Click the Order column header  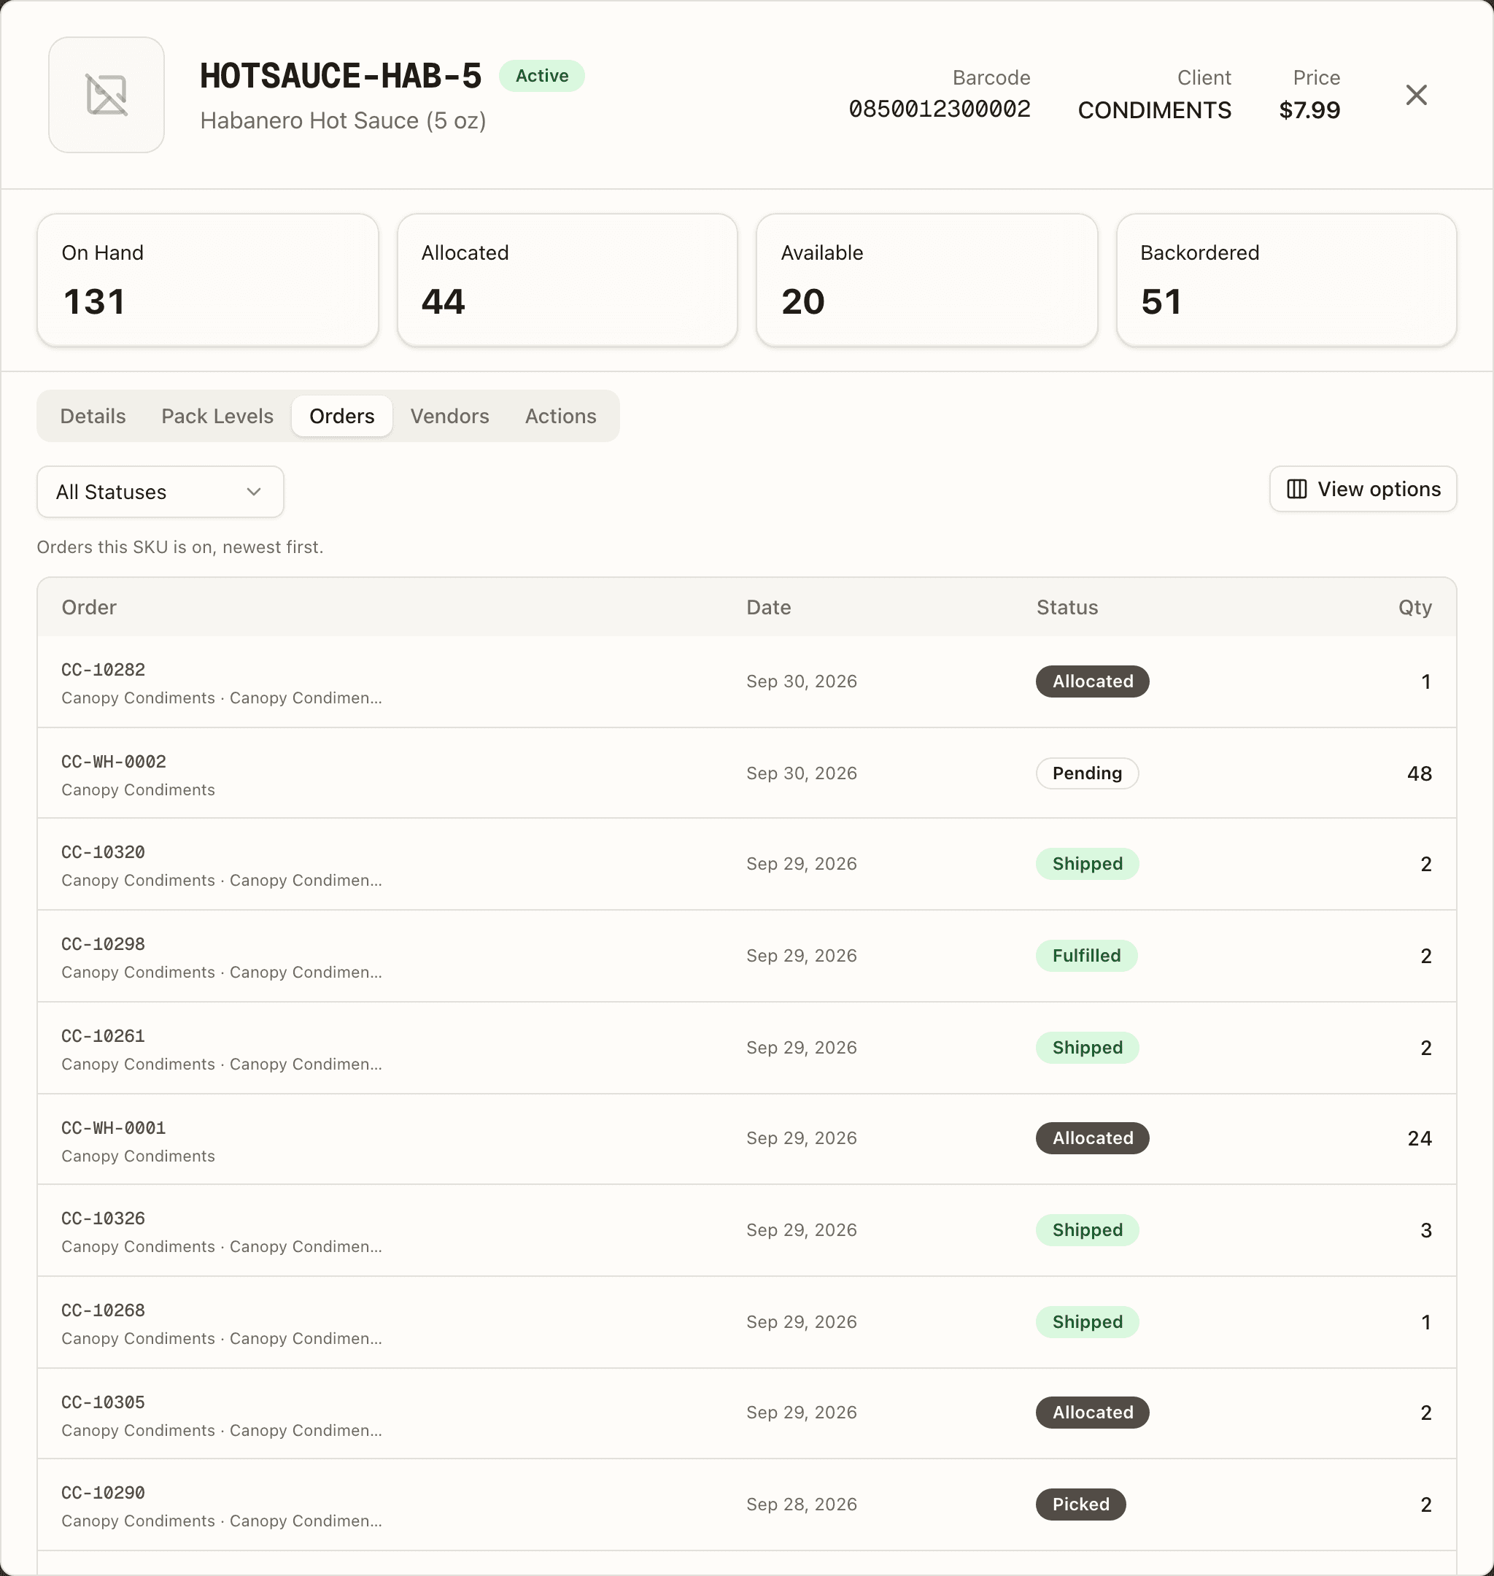[x=89, y=607]
